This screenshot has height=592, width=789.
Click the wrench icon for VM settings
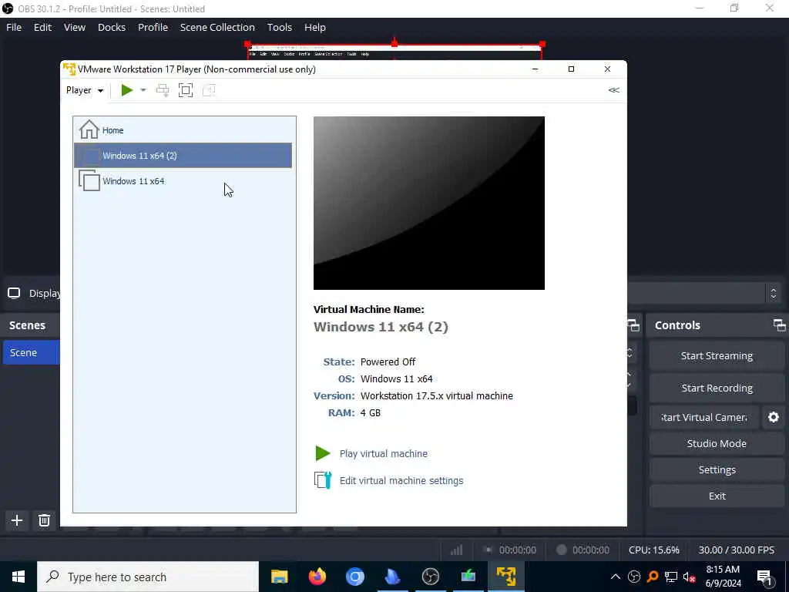(323, 480)
